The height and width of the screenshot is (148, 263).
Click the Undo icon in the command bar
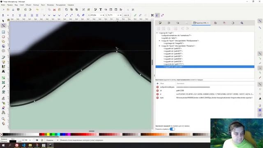(37, 10)
